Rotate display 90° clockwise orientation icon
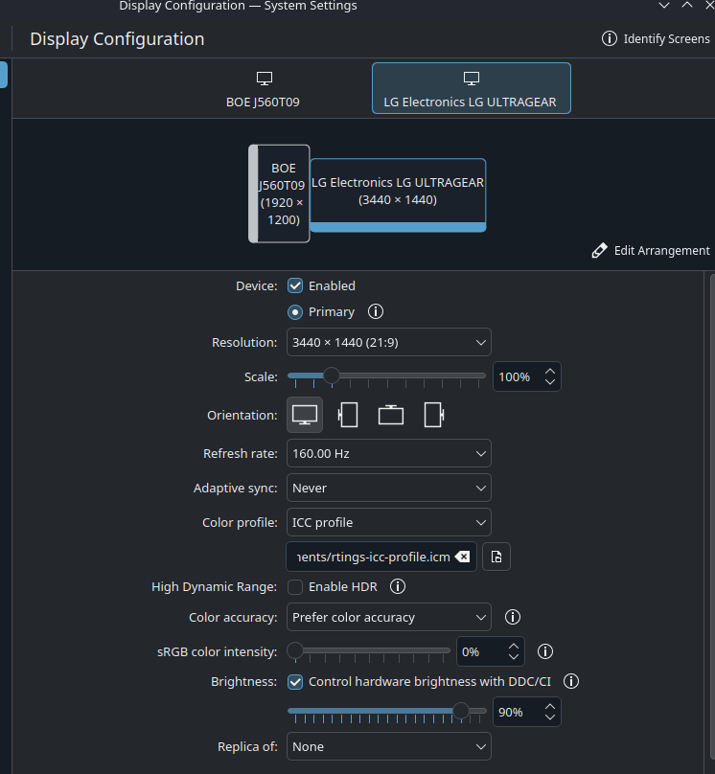 pos(433,415)
